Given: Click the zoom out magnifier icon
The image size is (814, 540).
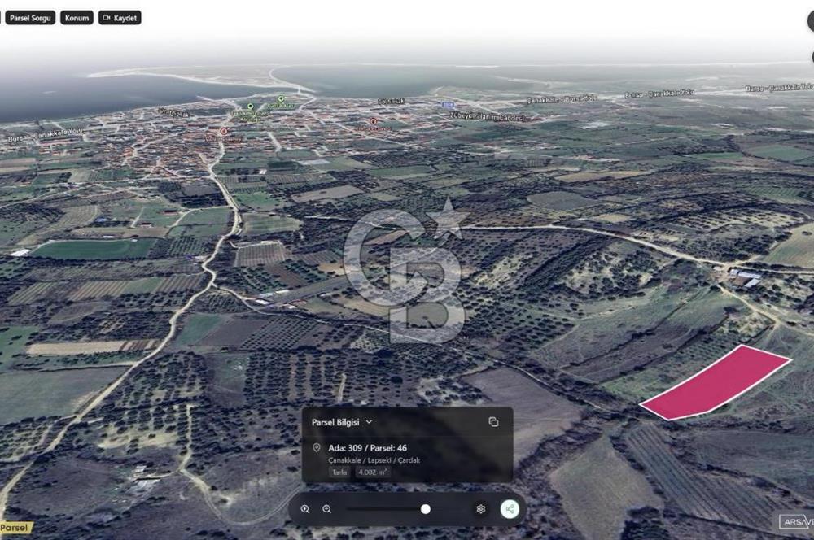Looking at the screenshot, I should (326, 509).
